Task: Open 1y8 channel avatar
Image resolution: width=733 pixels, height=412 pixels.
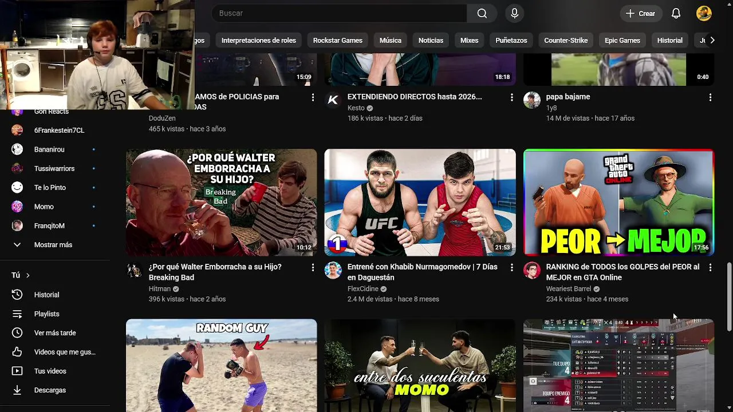Action: pyautogui.click(x=531, y=100)
